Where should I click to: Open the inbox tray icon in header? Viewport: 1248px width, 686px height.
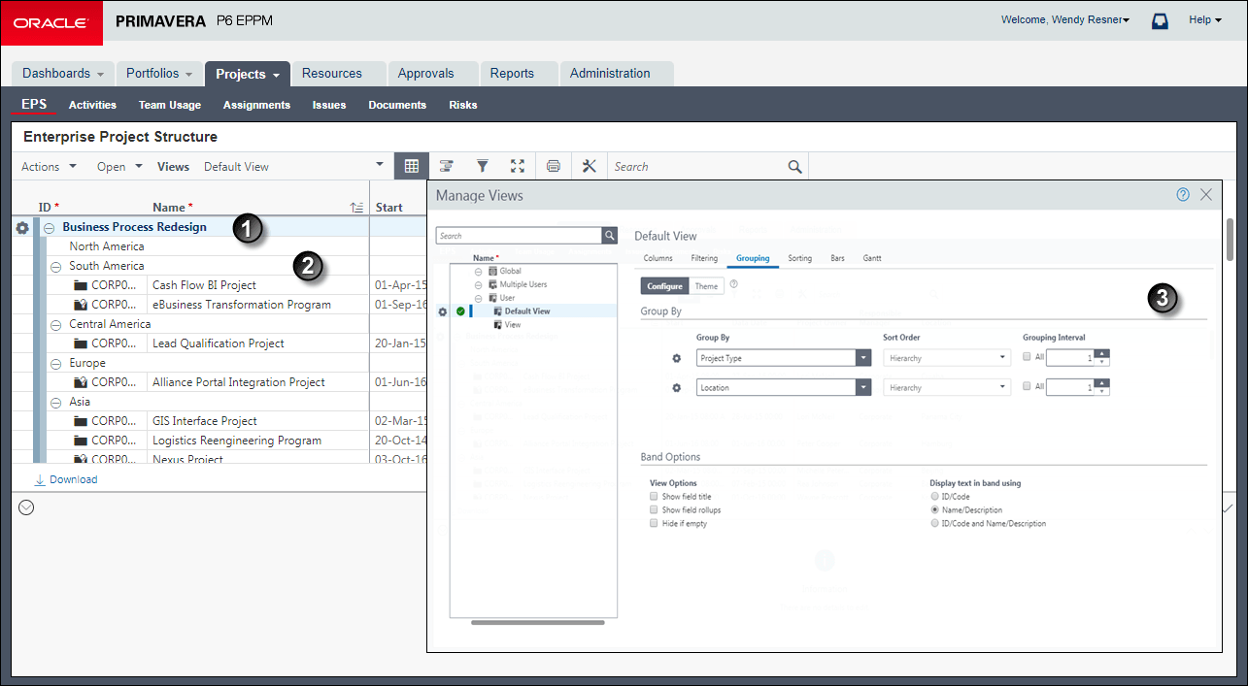[1160, 20]
